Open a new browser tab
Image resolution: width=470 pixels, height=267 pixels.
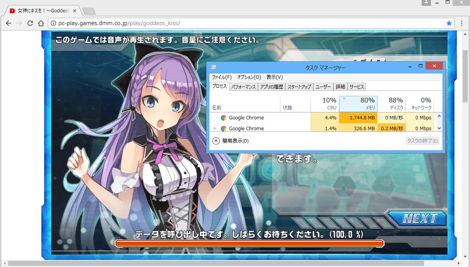pyautogui.click(x=89, y=11)
